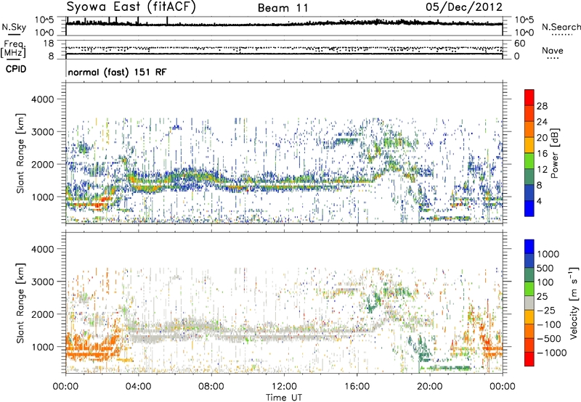The height and width of the screenshot is (402, 581).
Task: Click the 20:00 time tick label
Action: pos(430,387)
